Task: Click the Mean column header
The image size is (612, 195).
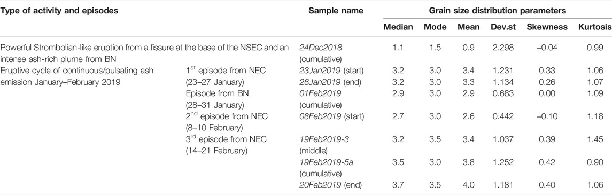Action: (x=468, y=28)
